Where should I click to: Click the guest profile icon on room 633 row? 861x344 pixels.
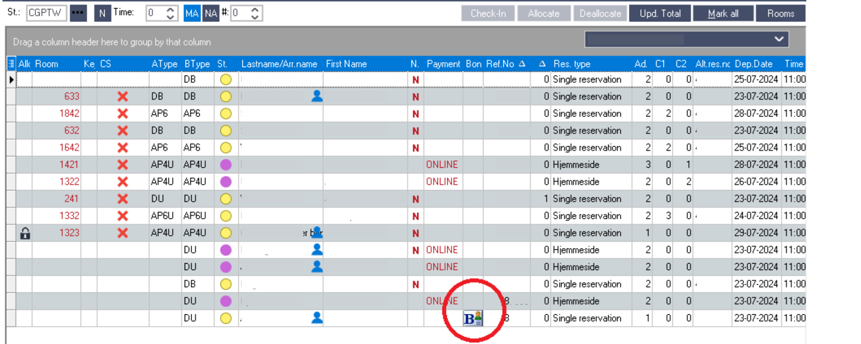[317, 96]
